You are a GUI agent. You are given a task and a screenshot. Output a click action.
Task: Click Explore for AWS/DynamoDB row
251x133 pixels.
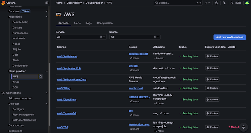pyautogui.click(x=212, y=113)
